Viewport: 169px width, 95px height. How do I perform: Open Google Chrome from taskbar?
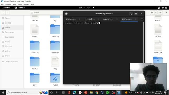point(97,93)
